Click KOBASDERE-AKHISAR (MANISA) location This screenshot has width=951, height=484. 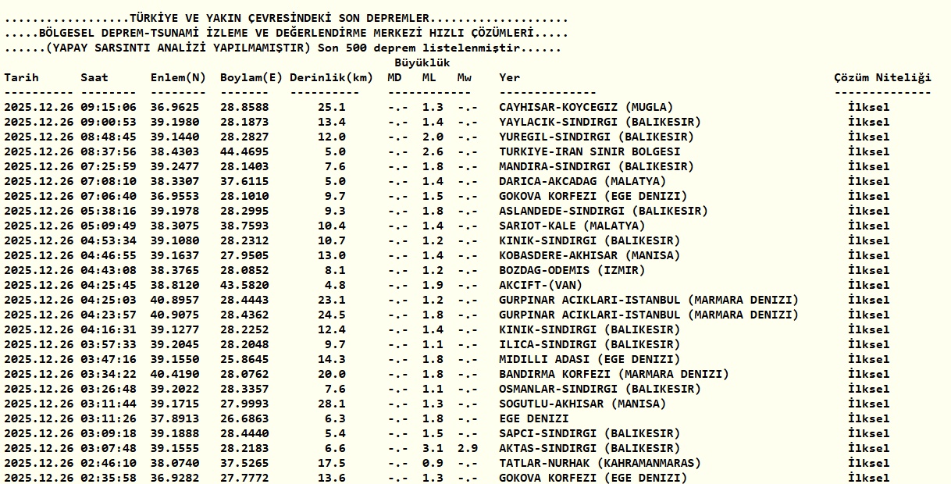point(589,255)
